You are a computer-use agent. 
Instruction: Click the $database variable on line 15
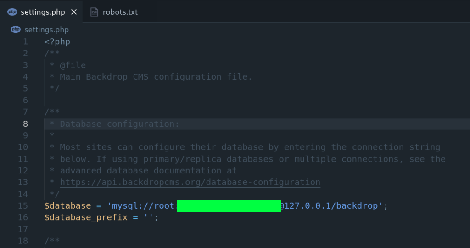click(67, 205)
